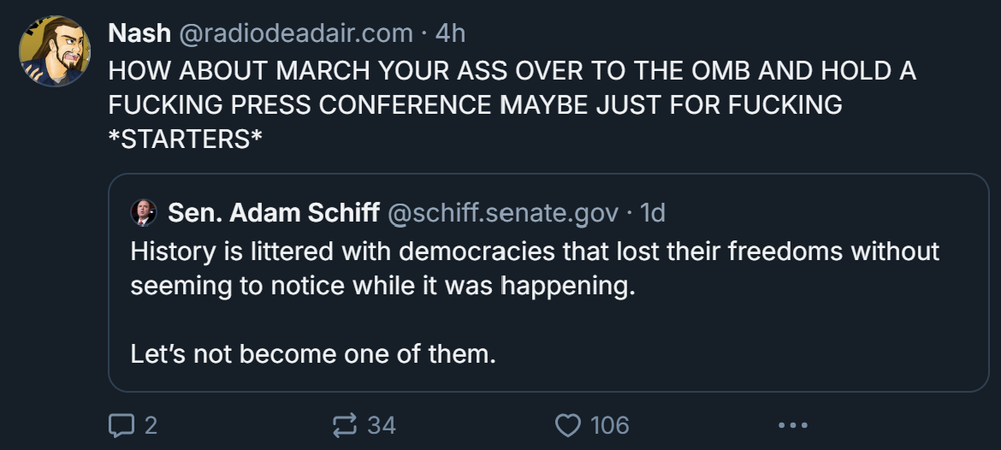Image resolution: width=1001 pixels, height=450 pixels.
Task: Click the *STARTERS* line of the post
Action: (x=185, y=139)
